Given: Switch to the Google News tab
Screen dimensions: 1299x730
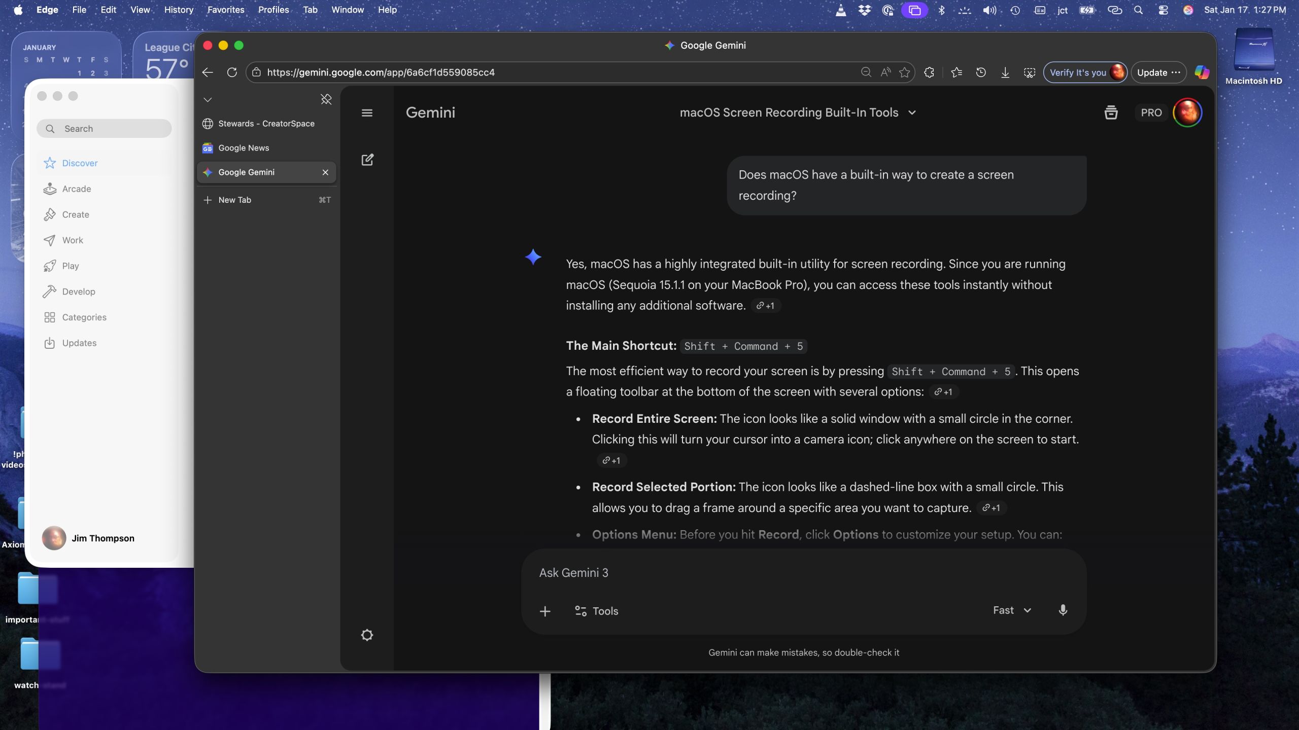Looking at the screenshot, I should click(244, 148).
